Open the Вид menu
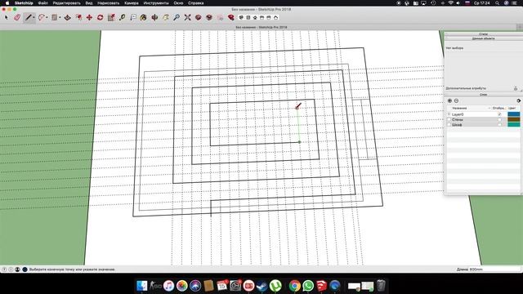The image size is (523, 294). [x=89, y=3]
